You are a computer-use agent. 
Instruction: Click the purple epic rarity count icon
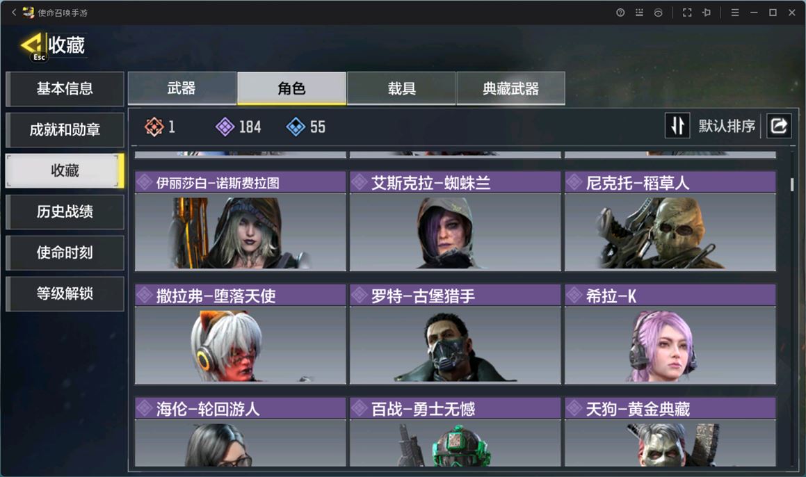(225, 127)
